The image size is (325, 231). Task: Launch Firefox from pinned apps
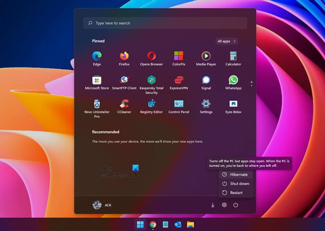tap(124, 58)
